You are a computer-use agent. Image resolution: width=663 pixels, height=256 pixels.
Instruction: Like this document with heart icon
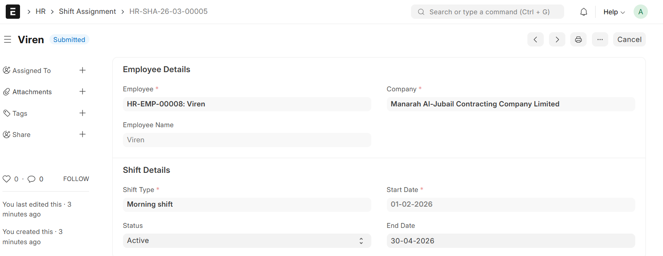click(7, 179)
